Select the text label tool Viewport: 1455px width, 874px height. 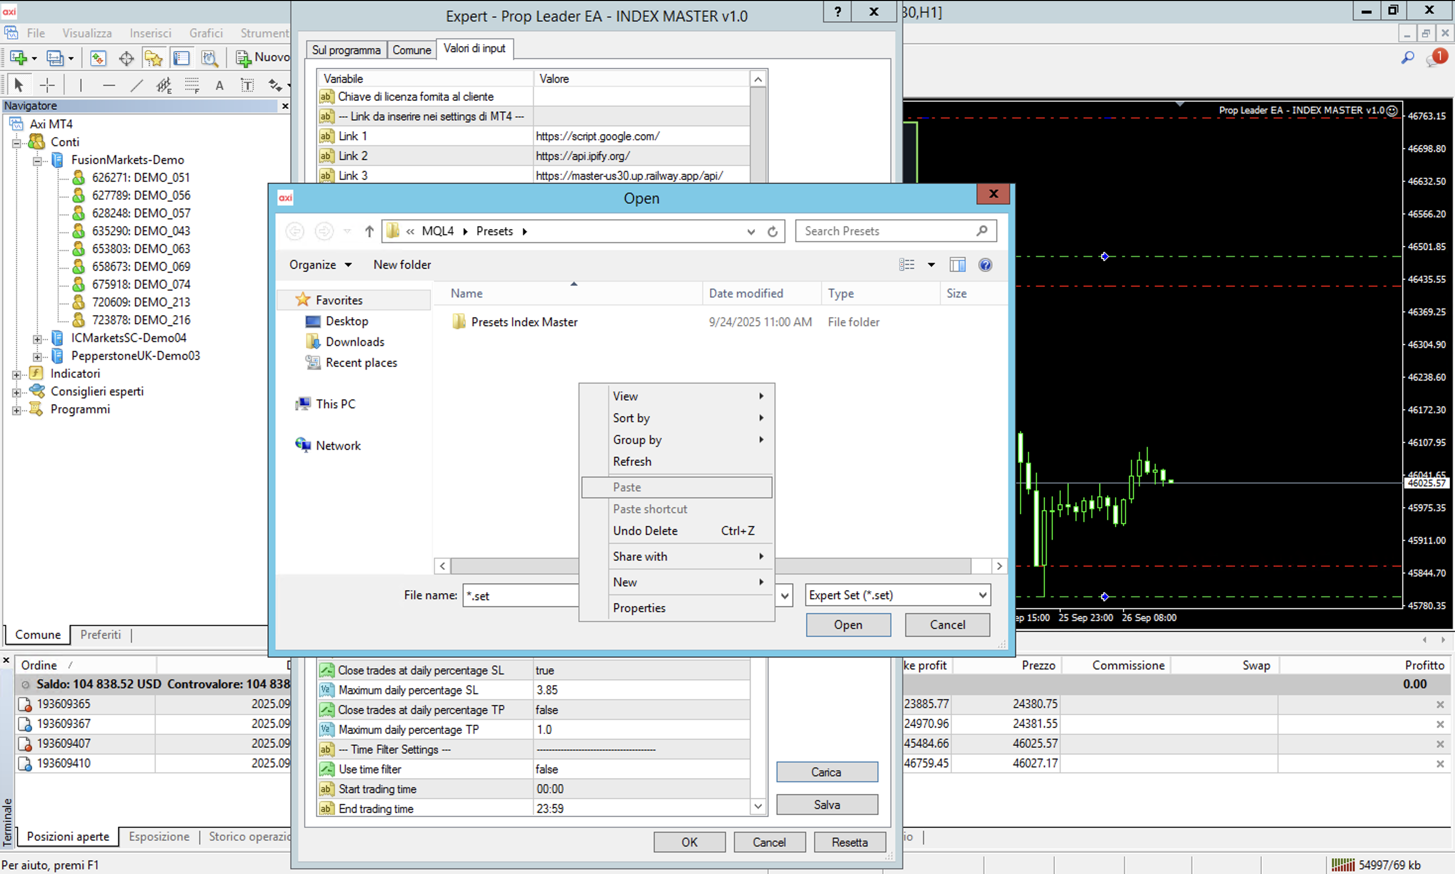coord(248,86)
